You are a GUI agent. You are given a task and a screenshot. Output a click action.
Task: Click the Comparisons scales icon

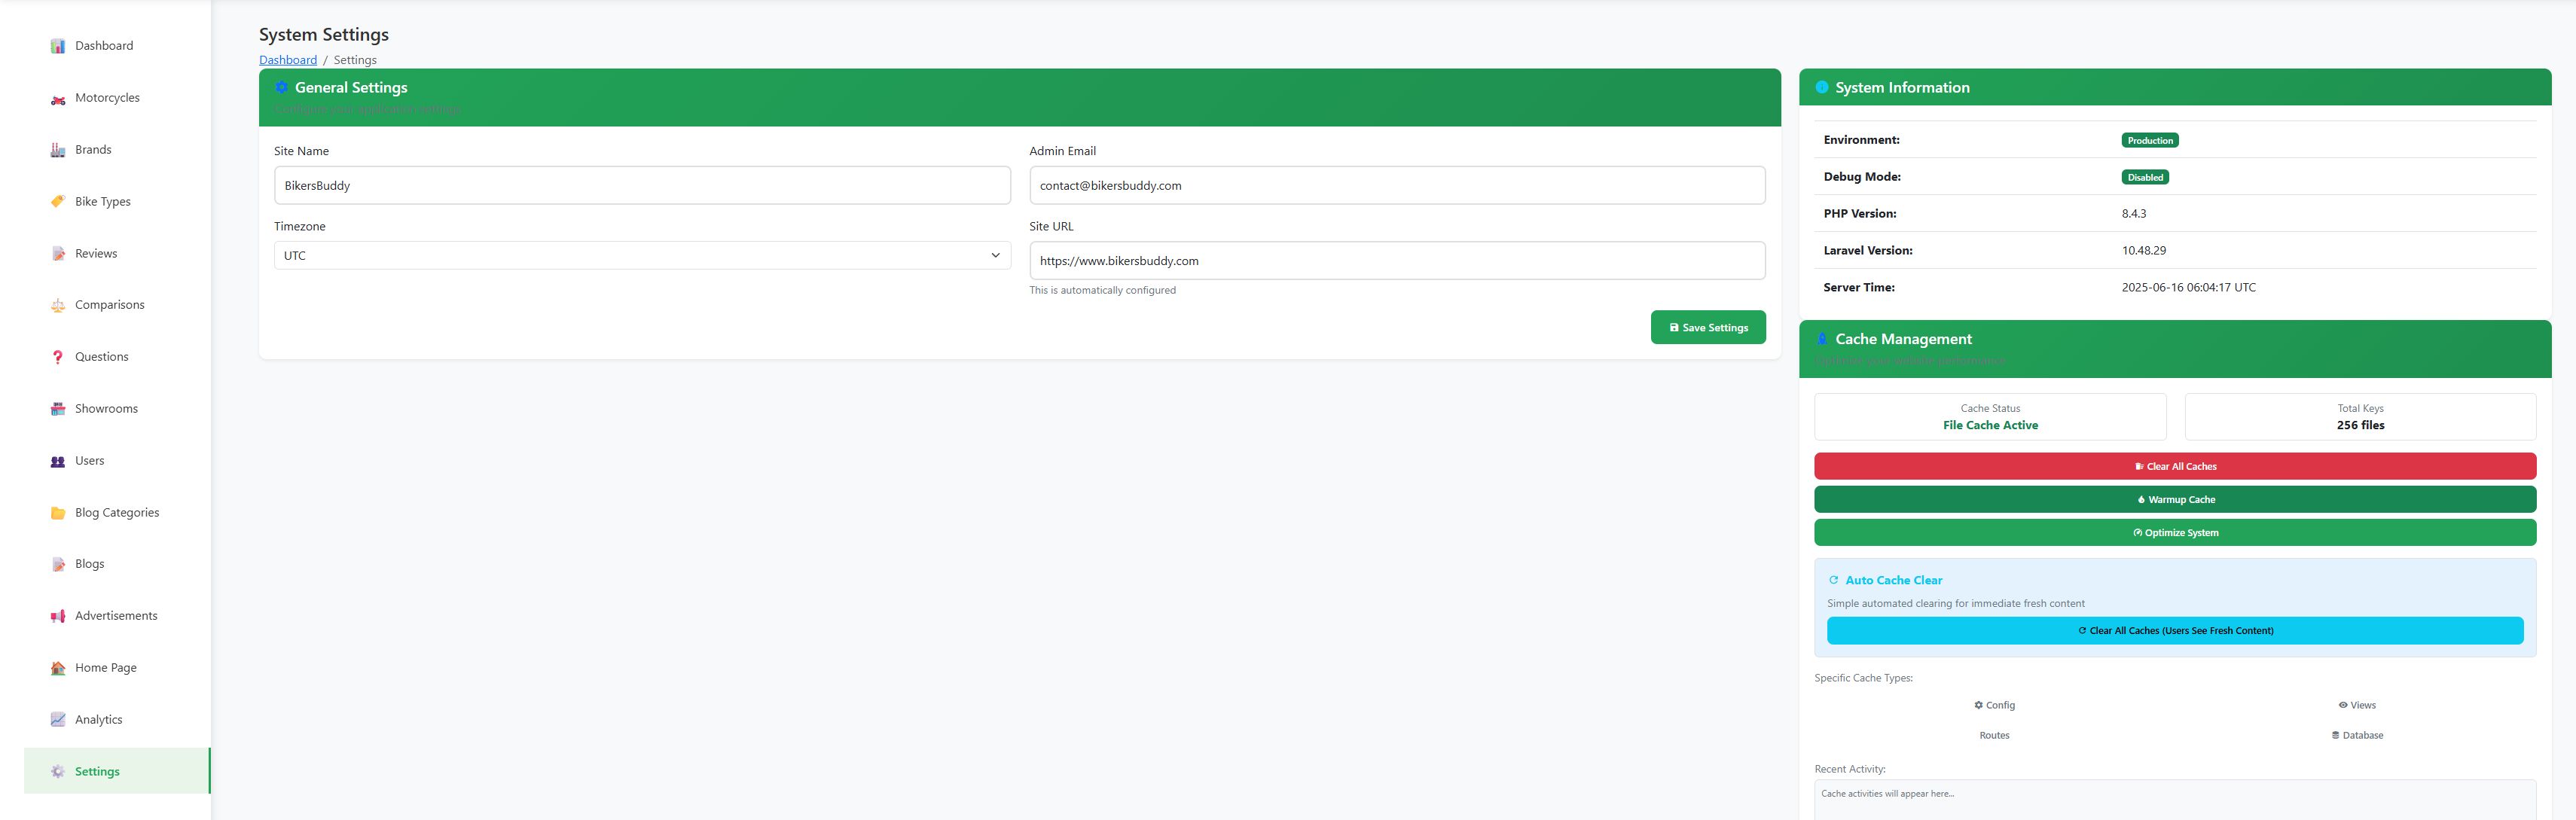pyautogui.click(x=58, y=305)
